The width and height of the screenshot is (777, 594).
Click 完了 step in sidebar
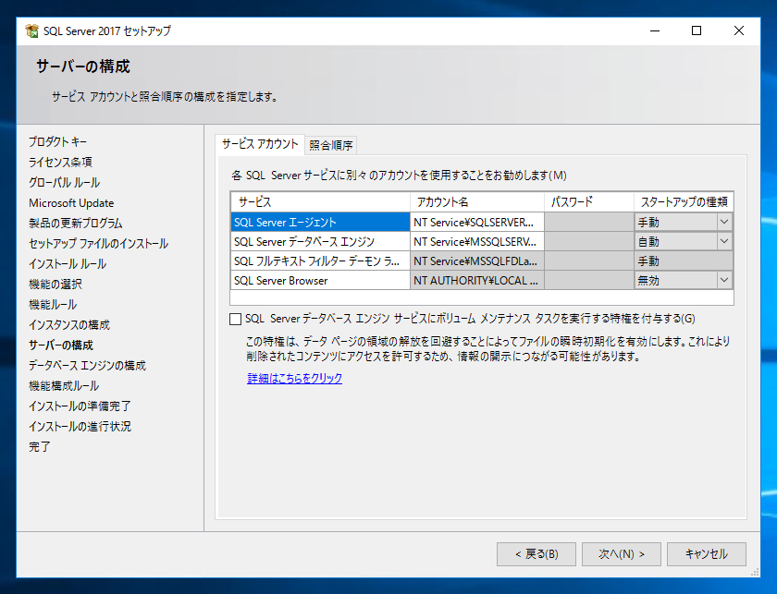click(x=40, y=446)
